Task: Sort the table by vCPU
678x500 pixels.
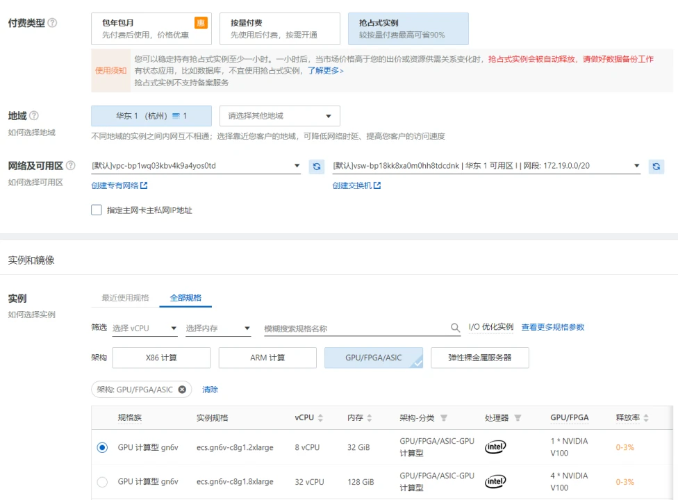Action: click(320, 418)
